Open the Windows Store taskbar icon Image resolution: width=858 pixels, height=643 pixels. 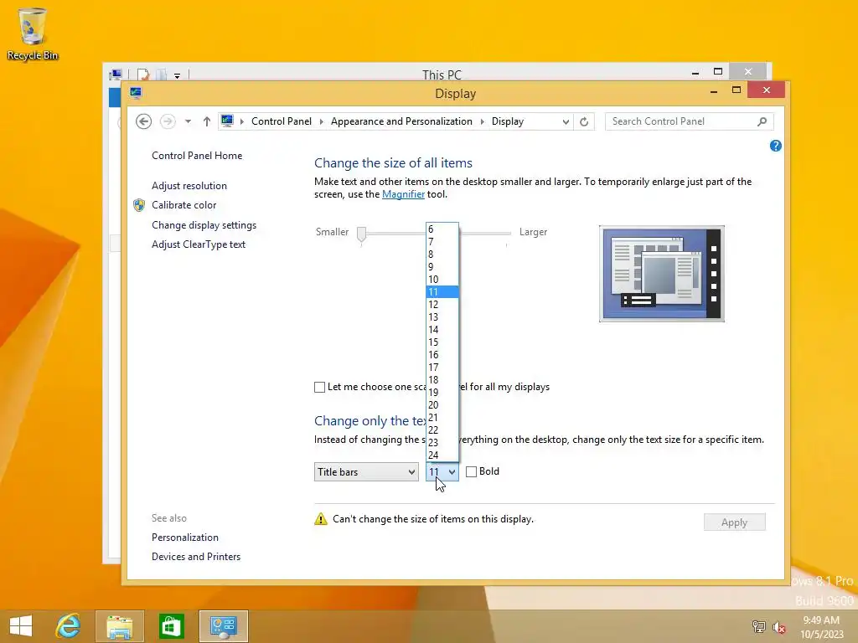171,626
